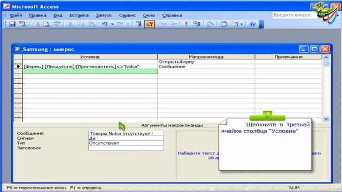Click the row selector with the black arrow

(x=18, y=67)
